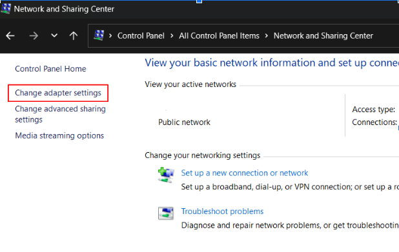Click the Forward navigation arrow

pyautogui.click(x=34, y=36)
